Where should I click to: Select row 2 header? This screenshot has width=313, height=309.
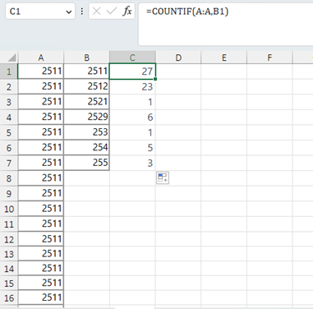tap(9, 87)
